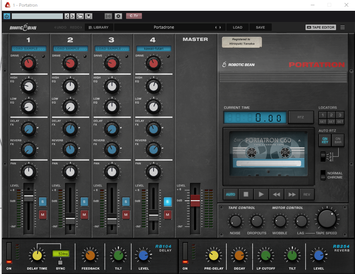The height and width of the screenshot is (274, 355).
Task: Enable AUTO transport mode
Action: (x=230, y=194)
